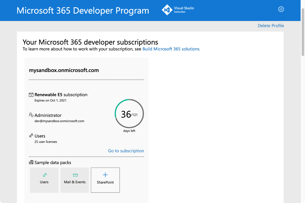Select the Users sample data pack tile
This screenshot has width=305, height=203.
(44, 180)
